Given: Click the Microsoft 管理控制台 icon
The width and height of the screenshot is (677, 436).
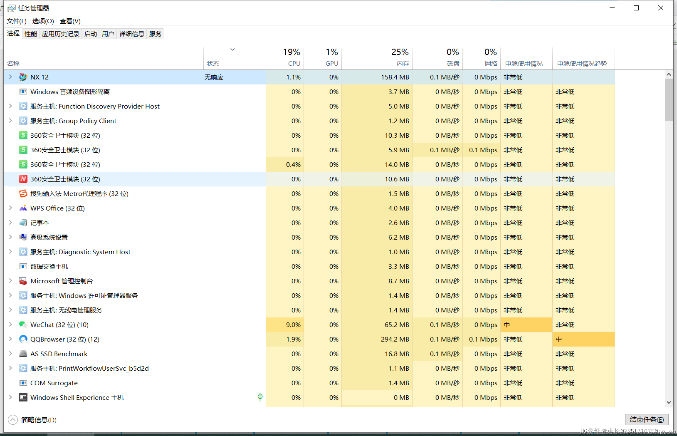Looking at the screenshot, I should pyautogui.click(x=23, y=281).
